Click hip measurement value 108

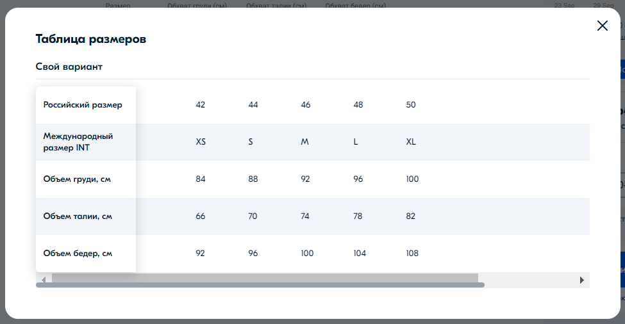tap(412, 254)
